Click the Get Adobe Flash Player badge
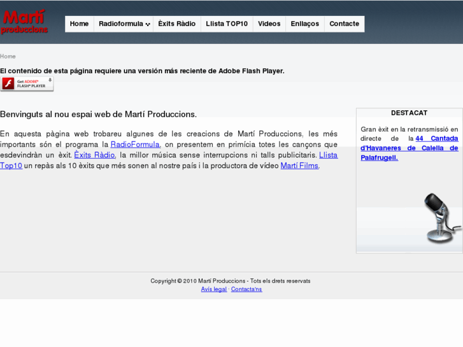 27,84
